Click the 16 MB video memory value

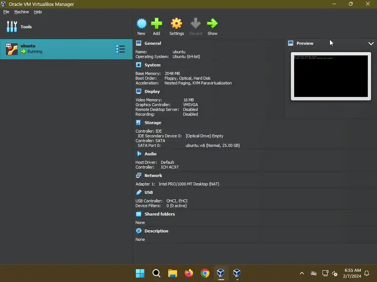pos(188,100)
